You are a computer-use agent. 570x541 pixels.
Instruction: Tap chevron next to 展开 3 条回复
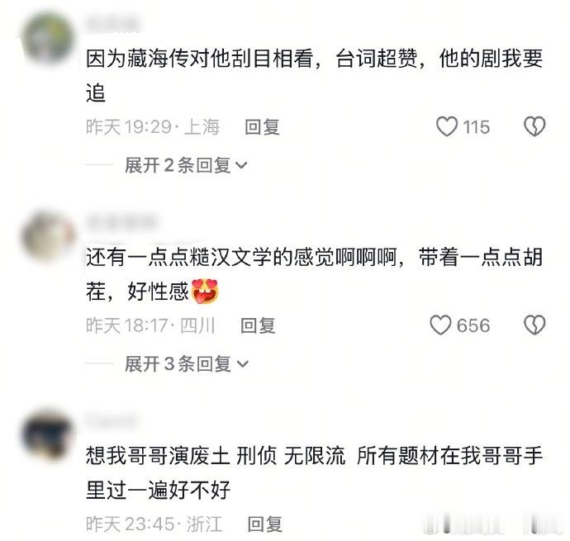pyautogui.click(x=243, y=364)
